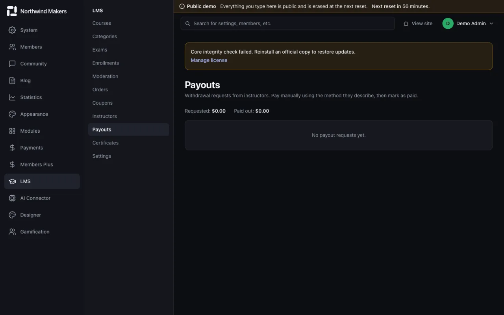
Task: Click the Payouts page heading
Action: [202, 85]
